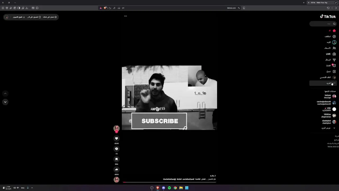
Task: Open File Explorer from the taskbar
Action: pyautogui.click(x=181, y=188)
